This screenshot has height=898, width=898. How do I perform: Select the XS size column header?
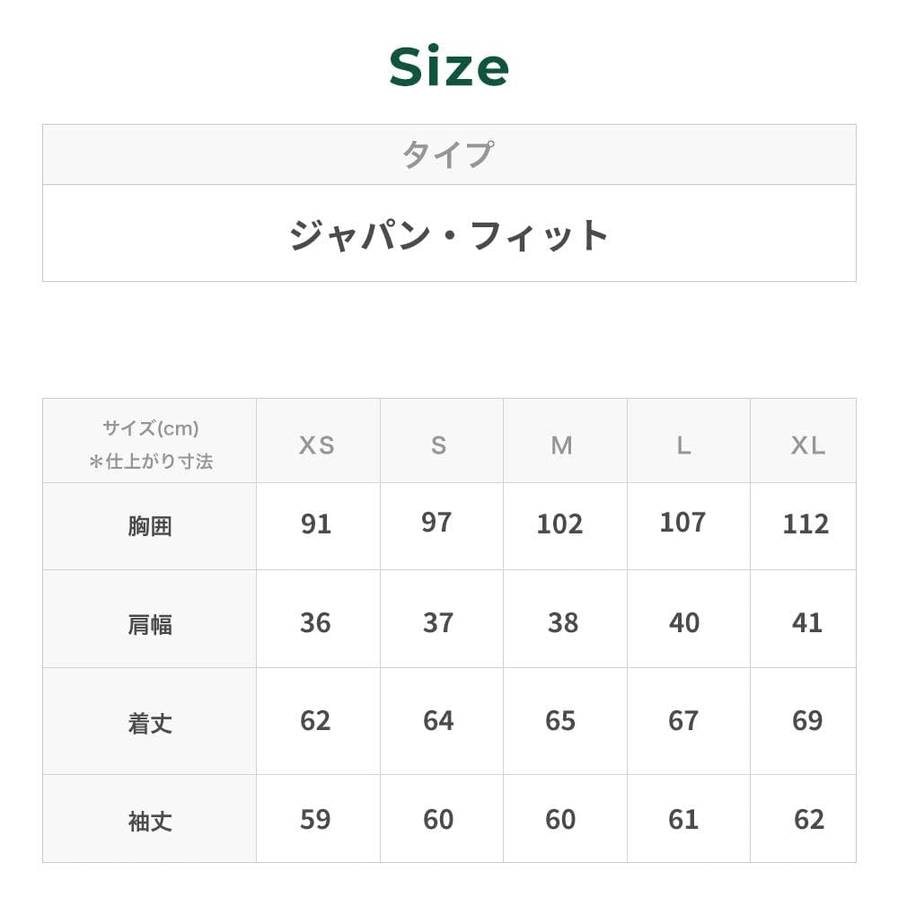[x=317, y=445]
